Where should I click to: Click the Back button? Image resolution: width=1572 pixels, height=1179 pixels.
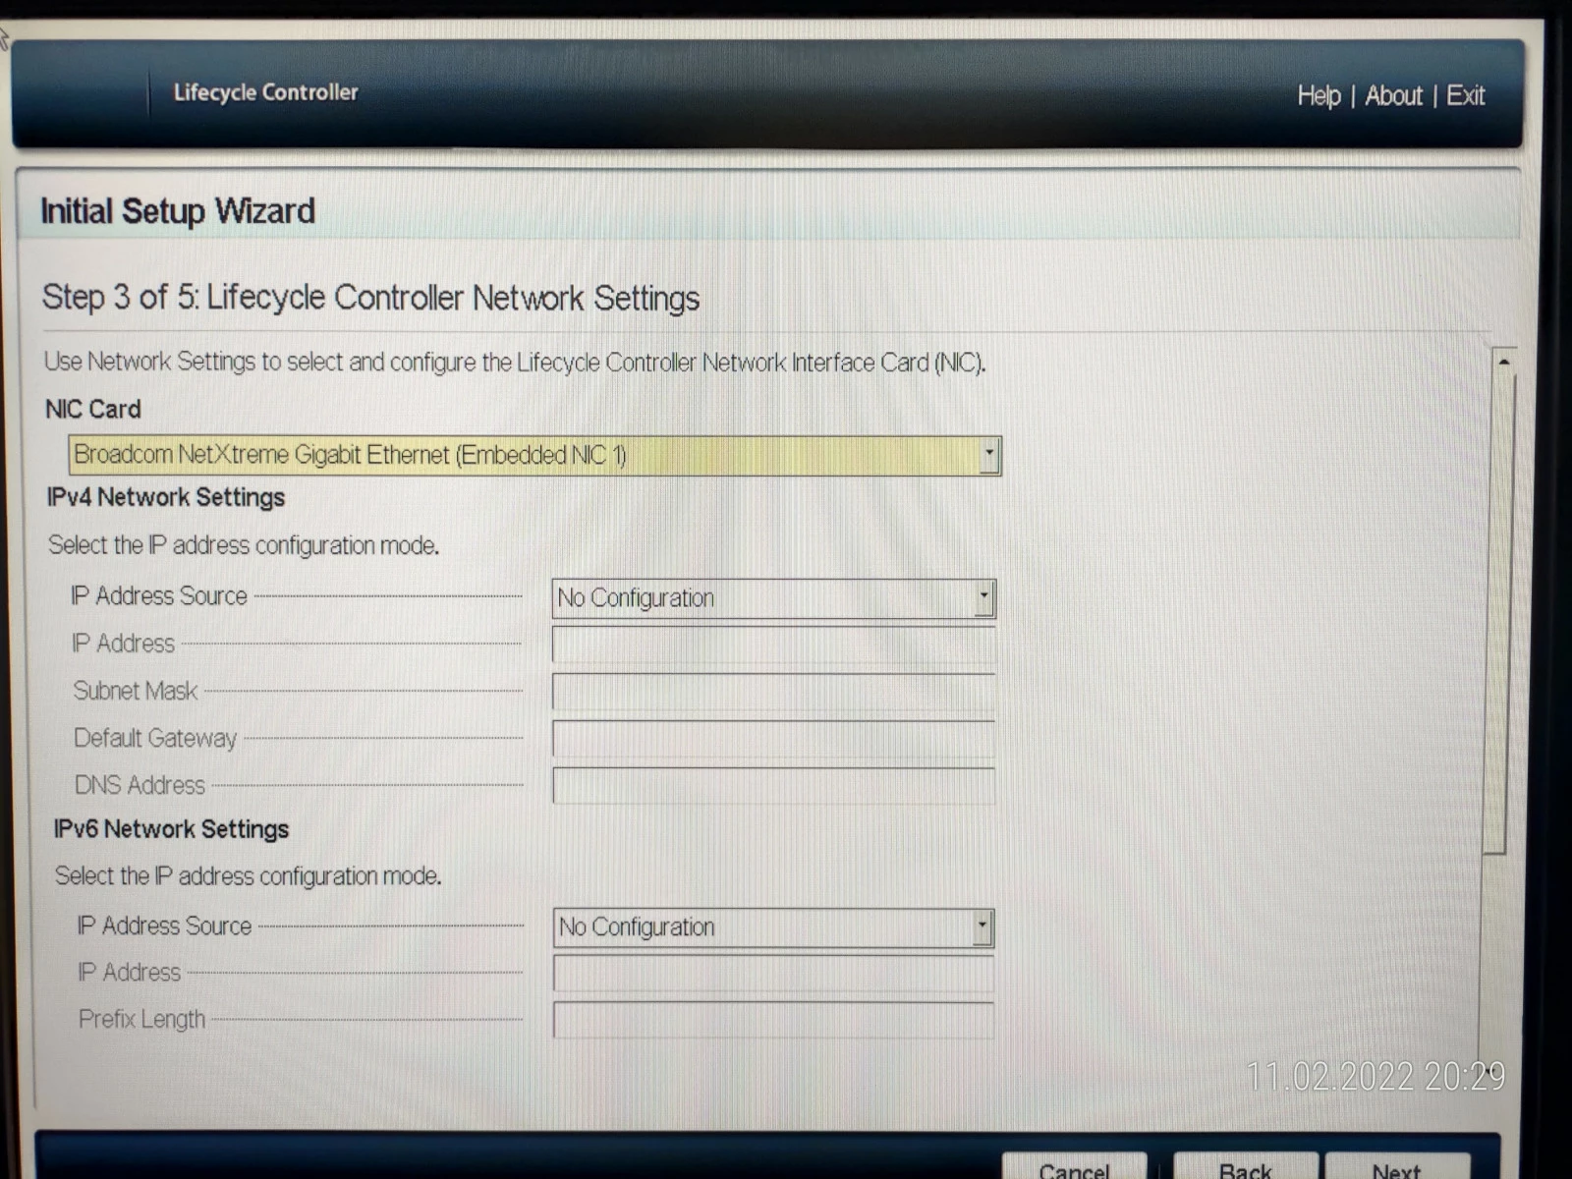coord(1246,1167)
